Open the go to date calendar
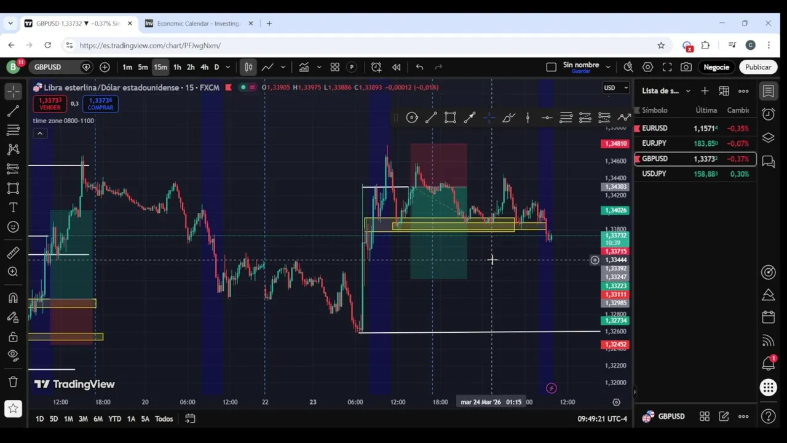 [190, 419]
